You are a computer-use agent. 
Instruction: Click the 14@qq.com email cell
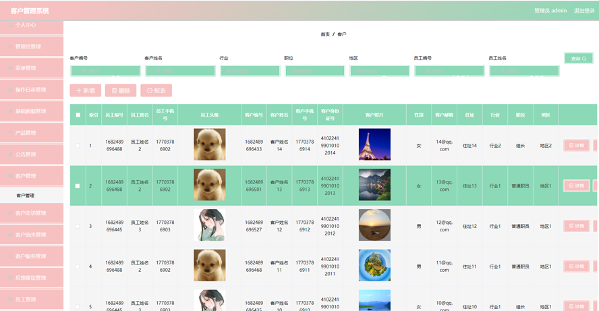click(x=445, y=146)
